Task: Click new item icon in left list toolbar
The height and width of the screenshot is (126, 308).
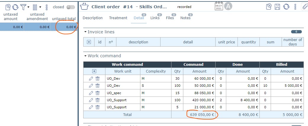Action: click(8, 7)
